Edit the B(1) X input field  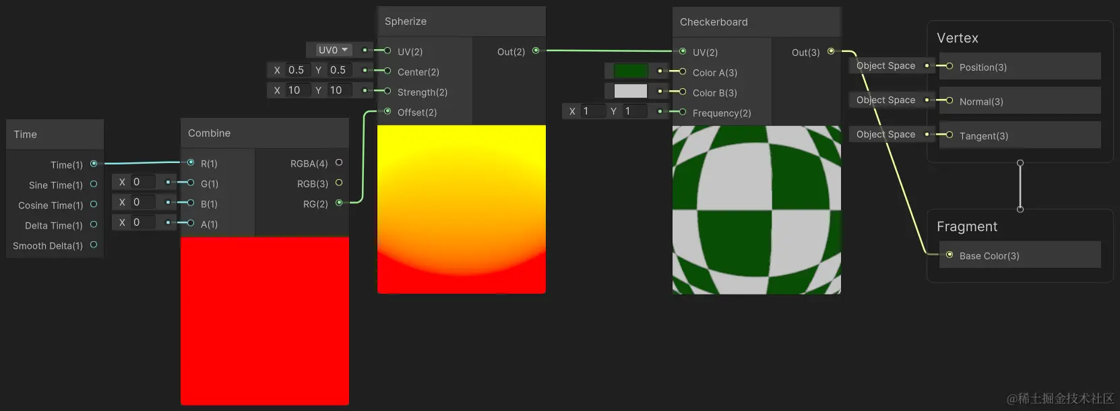(x=143, y=202)
